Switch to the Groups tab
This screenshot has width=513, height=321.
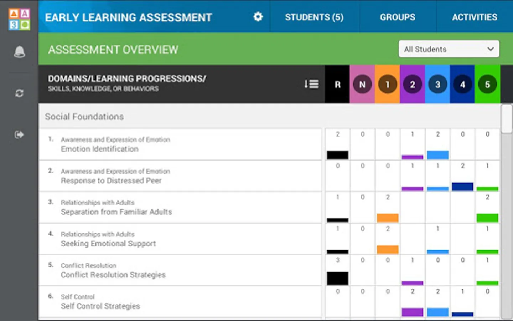coord(397,17)
